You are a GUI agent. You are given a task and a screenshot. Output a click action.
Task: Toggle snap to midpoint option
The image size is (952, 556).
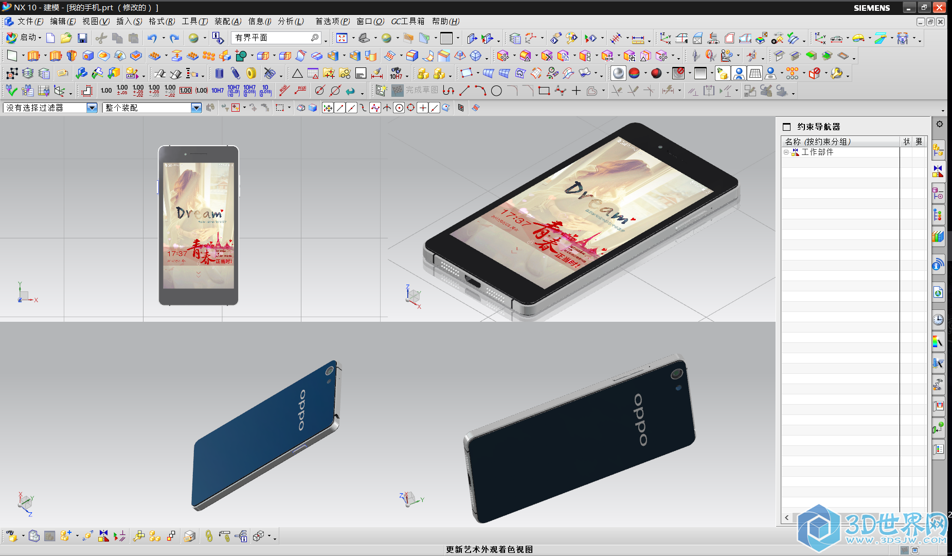pos(352,108)
